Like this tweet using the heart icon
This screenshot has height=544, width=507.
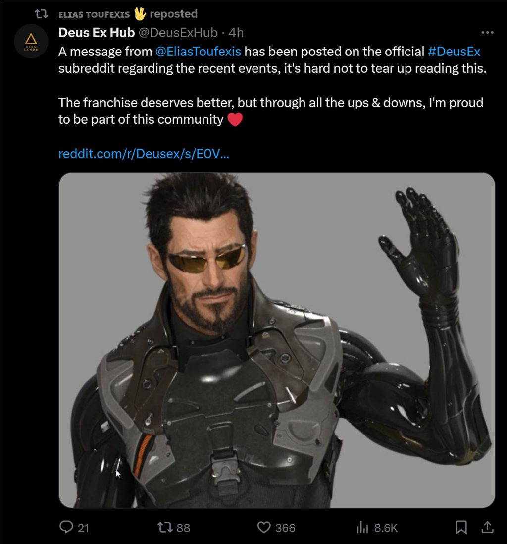tap(265, 528)
